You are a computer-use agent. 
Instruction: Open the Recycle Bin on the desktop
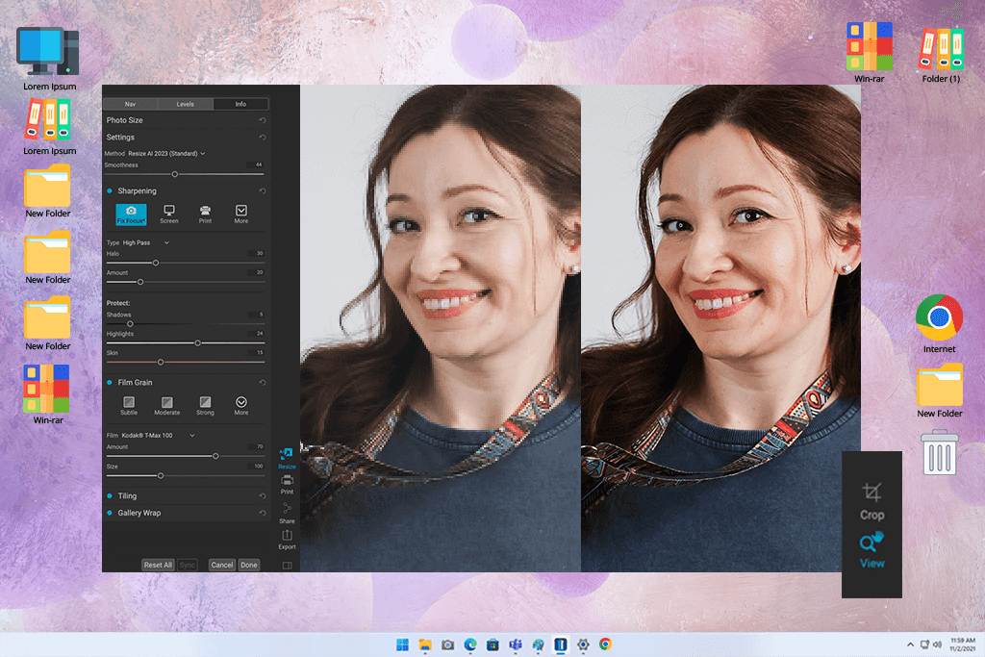click(x=940, y=452)
